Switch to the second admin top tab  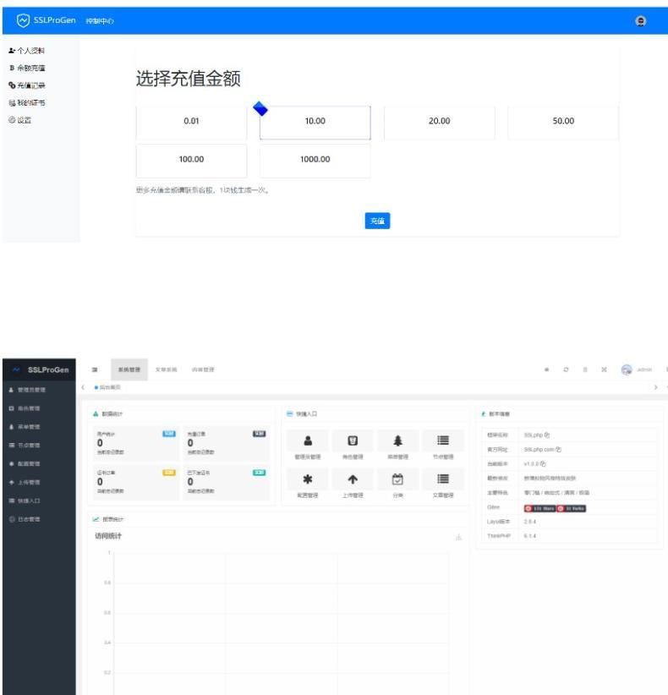167,369
